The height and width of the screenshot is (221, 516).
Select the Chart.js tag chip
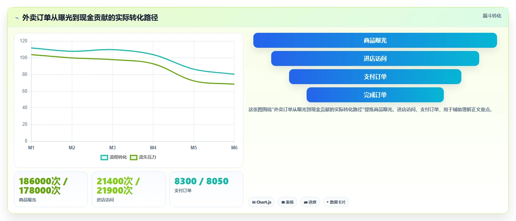pos(261,202)
